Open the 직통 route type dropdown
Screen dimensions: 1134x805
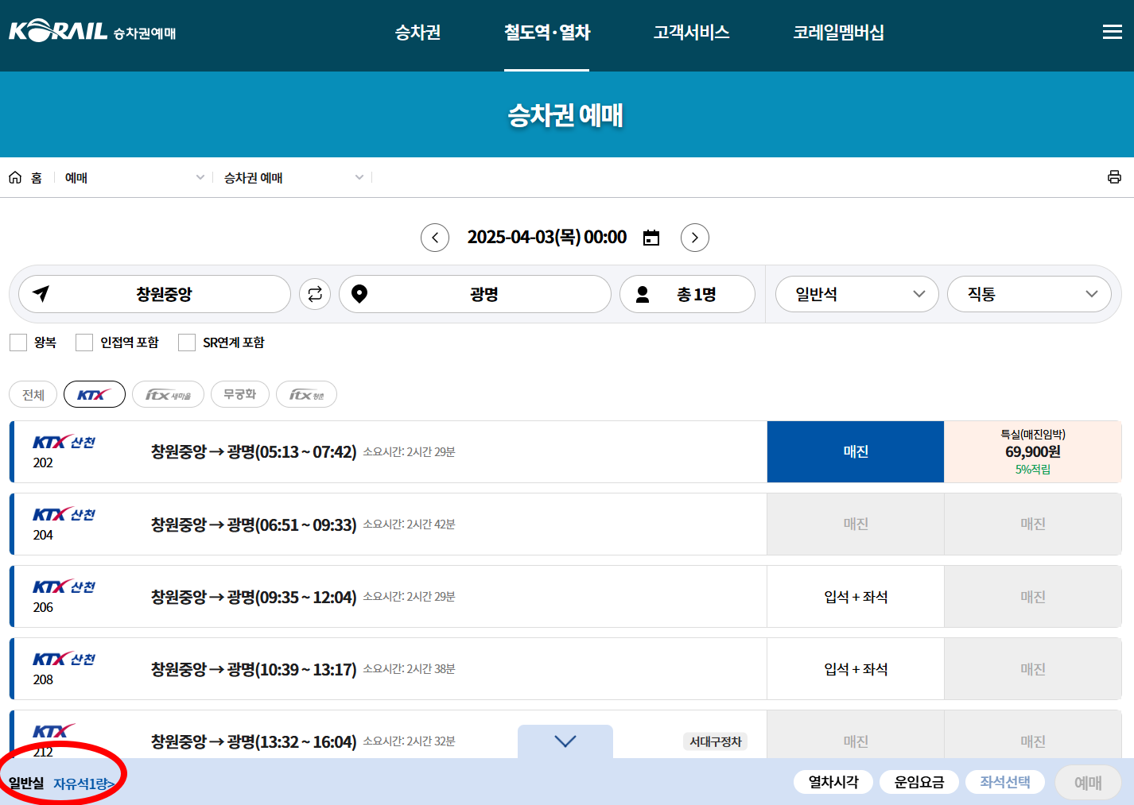click(x=1029, y=294)
